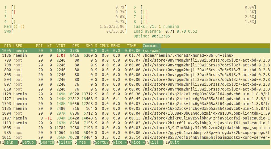
Task: Select process row with PID 798
Action: (x=135, y=65)
